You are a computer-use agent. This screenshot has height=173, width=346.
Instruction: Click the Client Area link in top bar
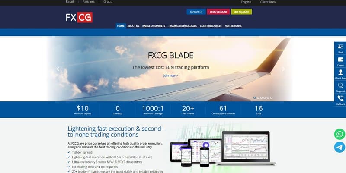[x=268, y=2]
